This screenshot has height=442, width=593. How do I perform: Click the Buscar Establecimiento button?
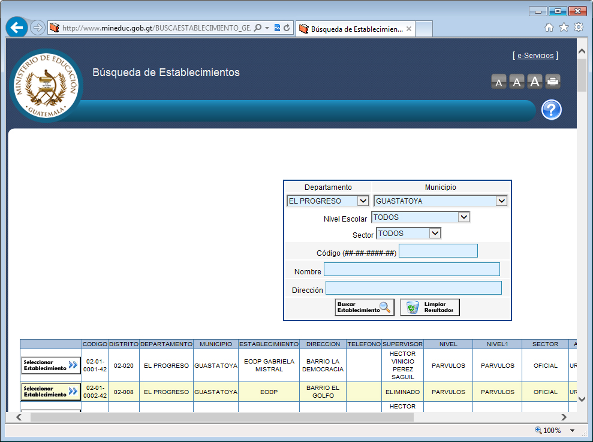[364, 307]
